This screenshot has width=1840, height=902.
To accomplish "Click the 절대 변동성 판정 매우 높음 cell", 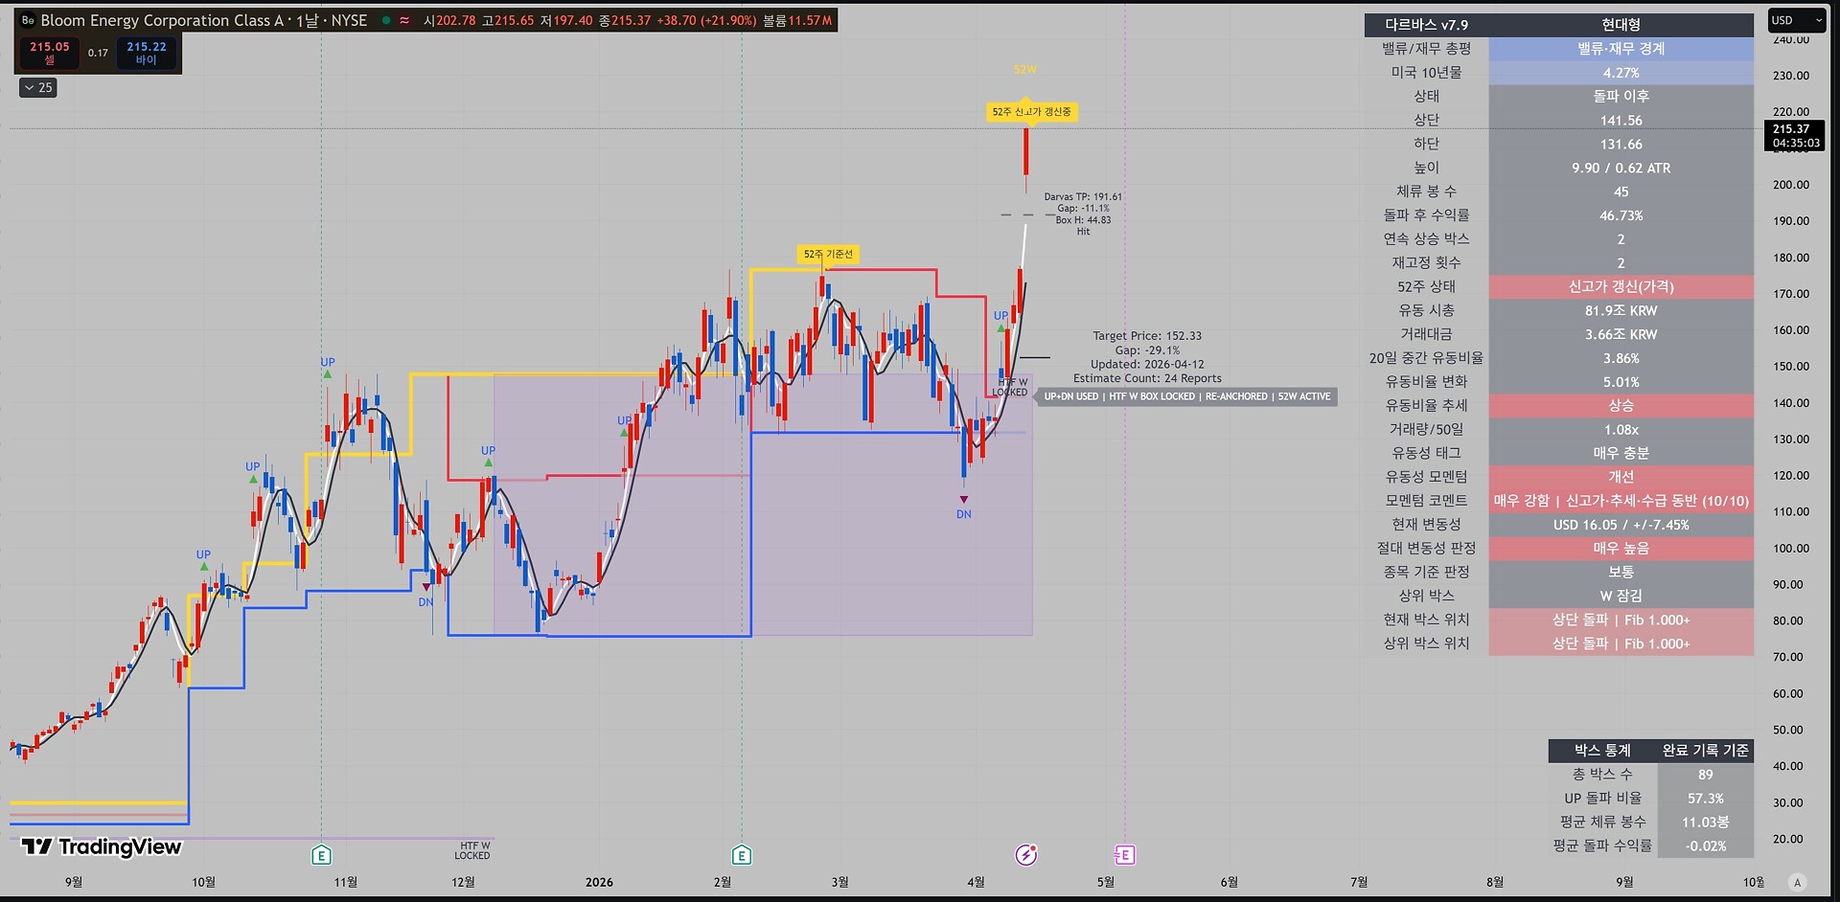I will tap(1621, 549).
